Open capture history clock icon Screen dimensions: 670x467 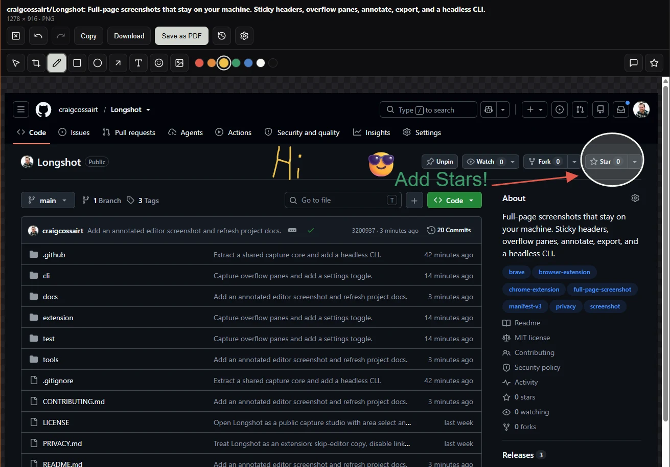(222, 36)
